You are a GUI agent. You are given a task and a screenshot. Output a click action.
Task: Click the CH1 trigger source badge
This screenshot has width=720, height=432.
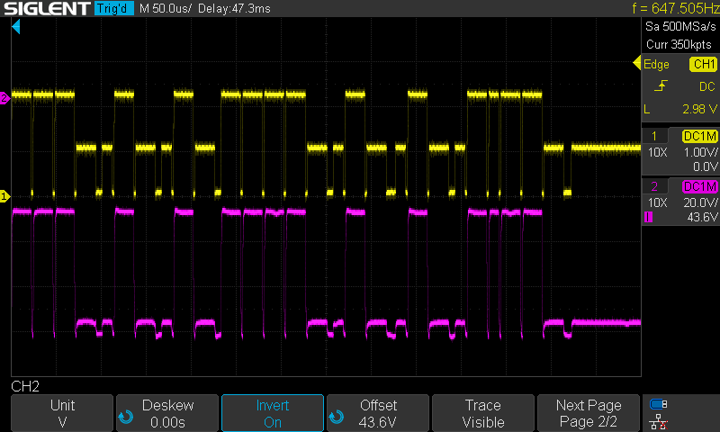pyautogui.click(x=703, y=64)
